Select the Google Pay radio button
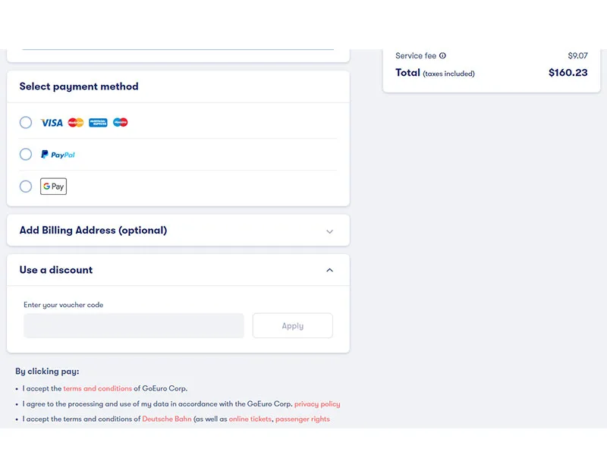The height and width of the screenshot is (455, 607). pyautogui.click(x=26, y=187)
